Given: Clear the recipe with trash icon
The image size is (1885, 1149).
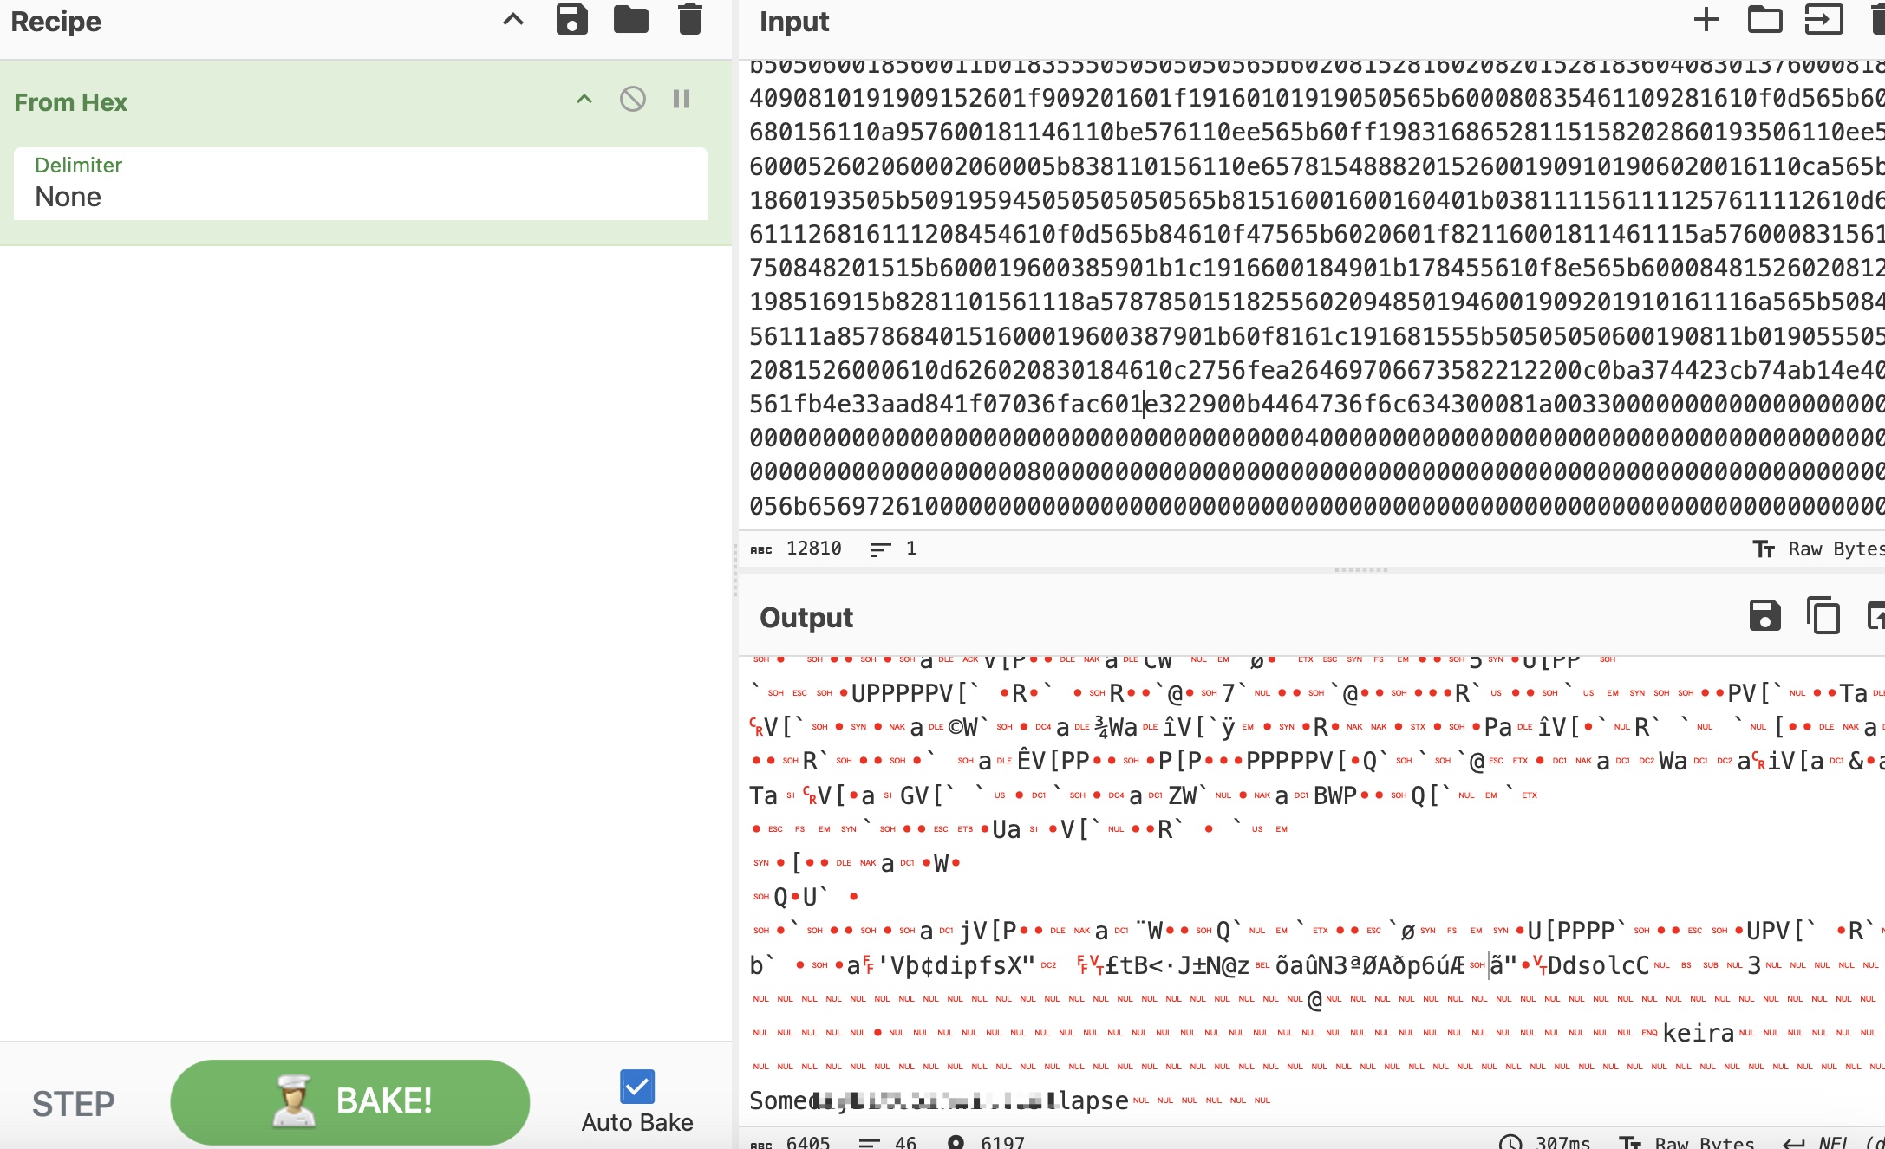Looking at the screenshot, I should click(x=689, y=19).
